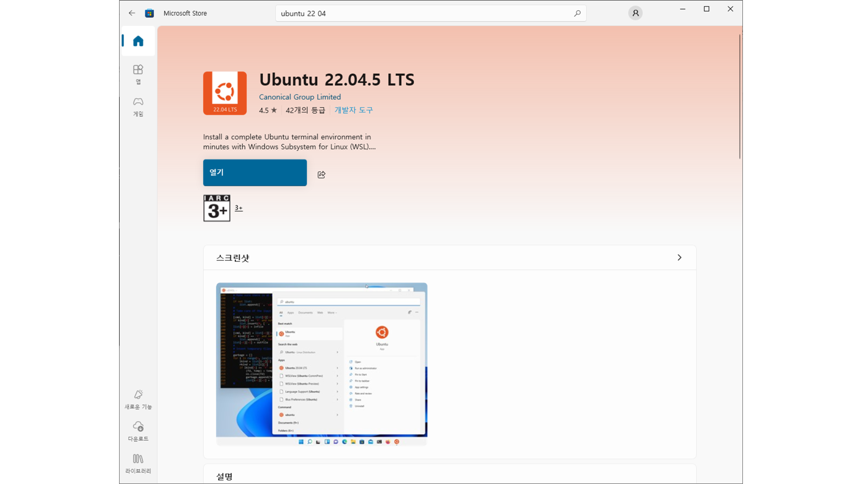Click the 3+ age rating link
This screenshot has height=484, width=862.
point(239,208)
